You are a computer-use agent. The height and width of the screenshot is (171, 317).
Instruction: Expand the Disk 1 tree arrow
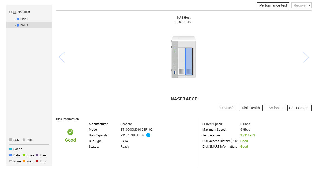[x=15, y=19]
